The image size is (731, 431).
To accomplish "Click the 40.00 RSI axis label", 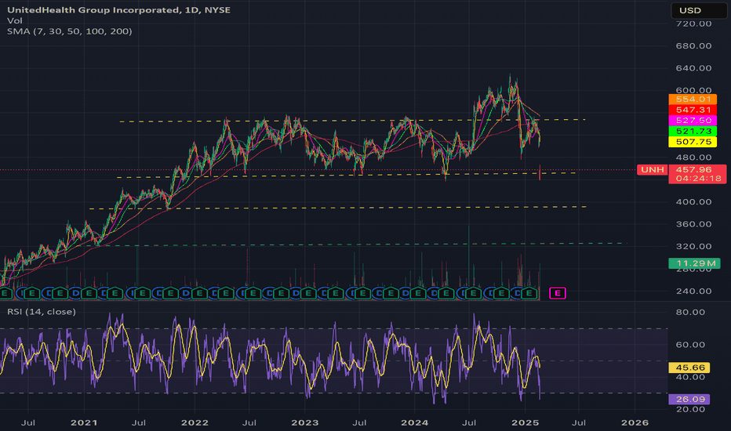I will [x=690, y=377].
